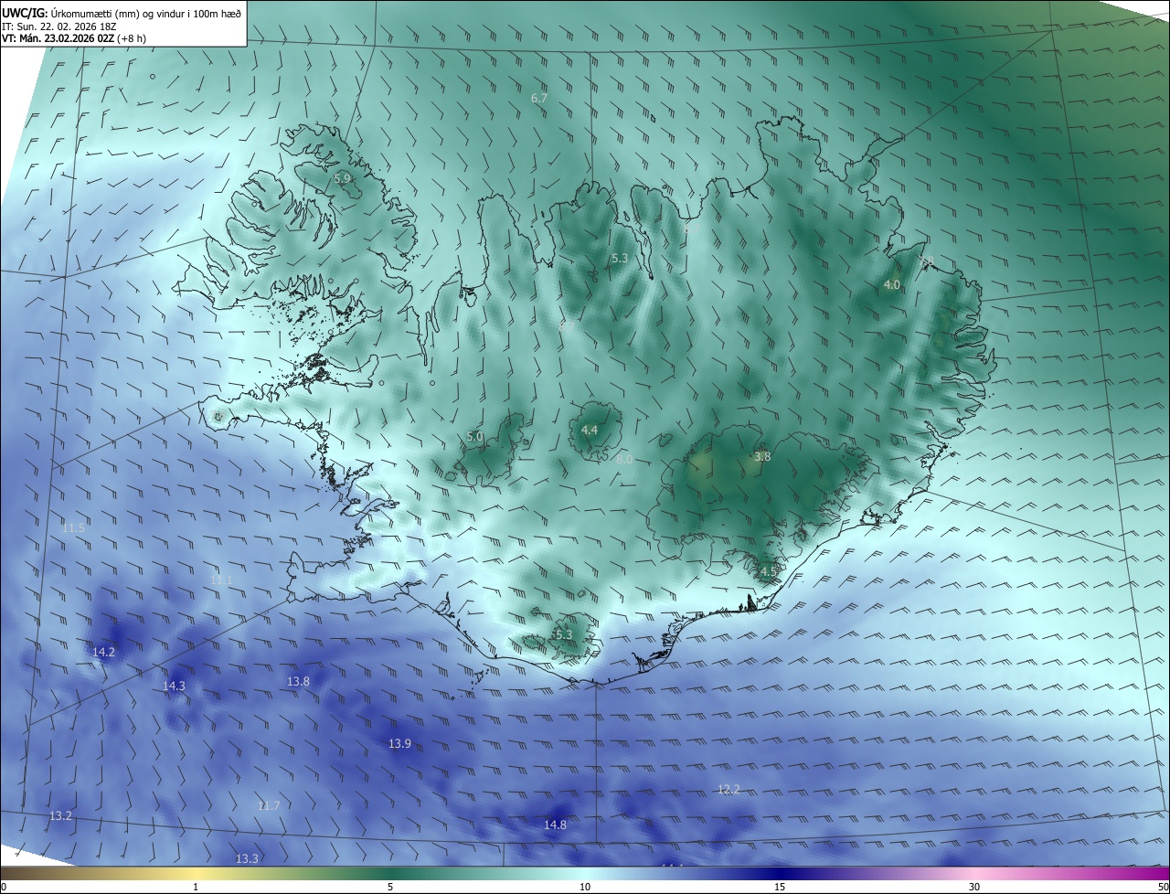Click the 8.0 value in central Iceland
Image resolution: width=1170 pixels, height=894 pixels.
[624, 459]
